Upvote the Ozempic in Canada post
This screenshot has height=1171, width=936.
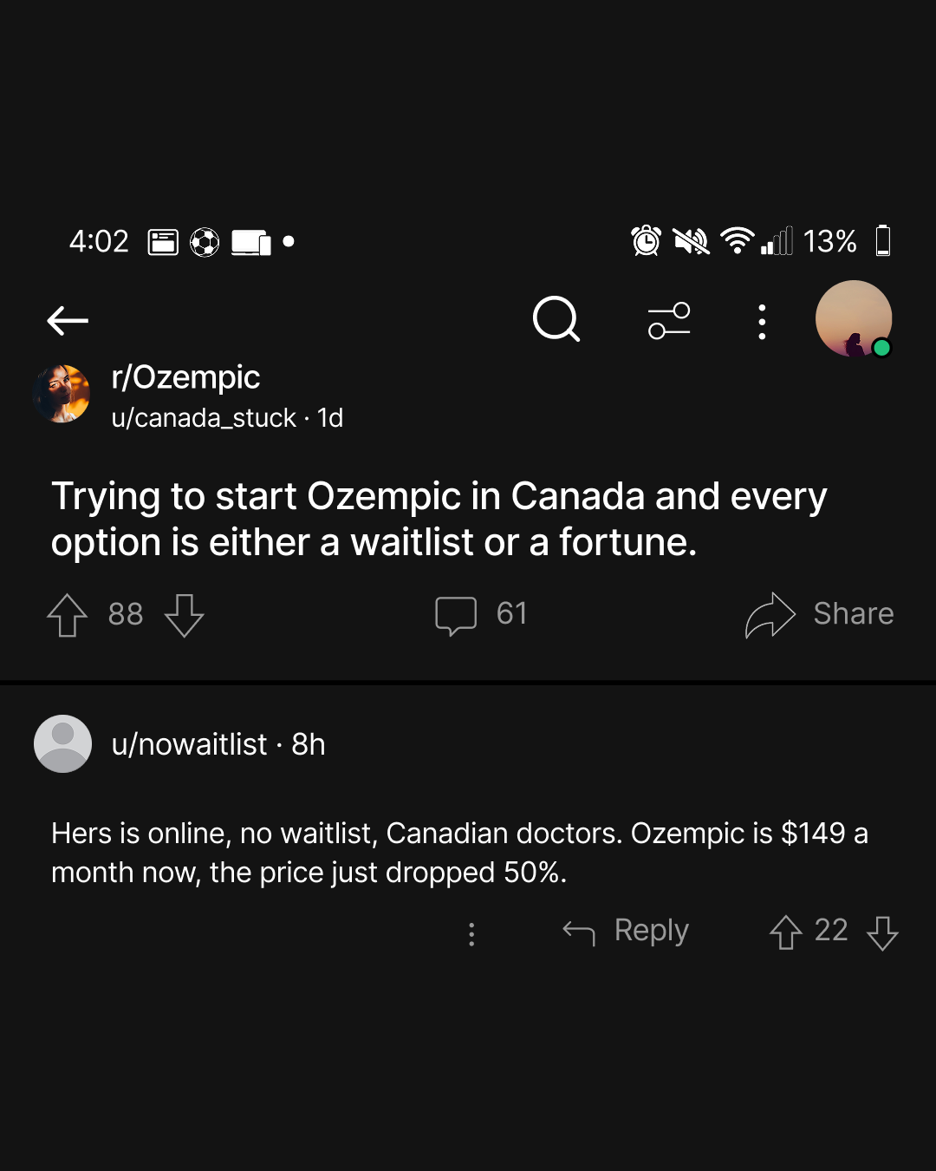pyautogui.click(x=67, y=615)
